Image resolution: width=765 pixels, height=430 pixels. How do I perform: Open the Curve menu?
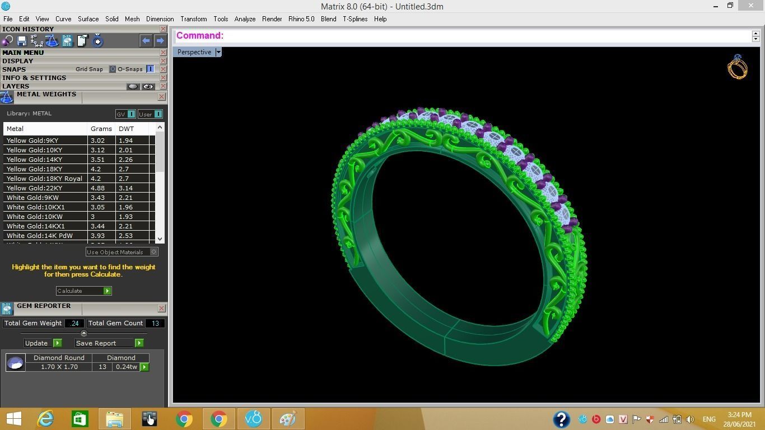pos(63,19)
